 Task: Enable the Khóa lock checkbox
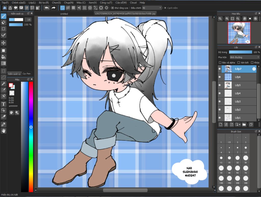[252, 62]
